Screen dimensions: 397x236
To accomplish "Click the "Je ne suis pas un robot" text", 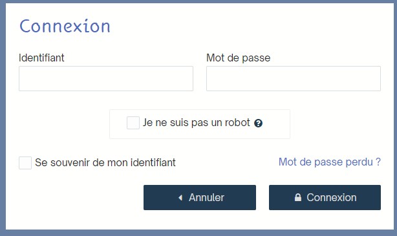I will [196, 123].
